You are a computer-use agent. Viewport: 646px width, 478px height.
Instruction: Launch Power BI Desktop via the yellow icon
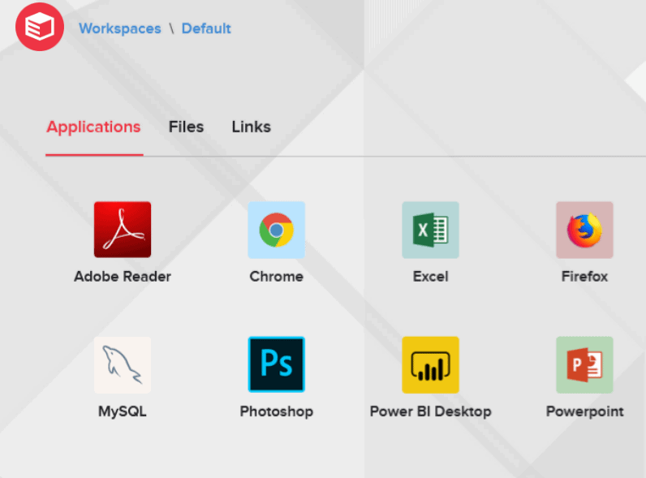pyautogui.click(x=430, y=364)
